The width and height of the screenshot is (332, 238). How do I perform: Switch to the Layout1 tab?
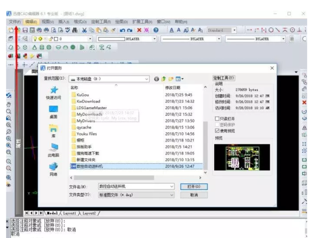(69, 213)
